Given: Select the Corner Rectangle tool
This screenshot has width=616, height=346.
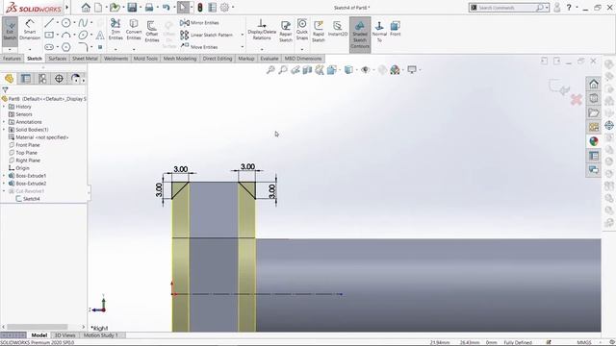Looking at the screenshot, I should tap(49, 35).
